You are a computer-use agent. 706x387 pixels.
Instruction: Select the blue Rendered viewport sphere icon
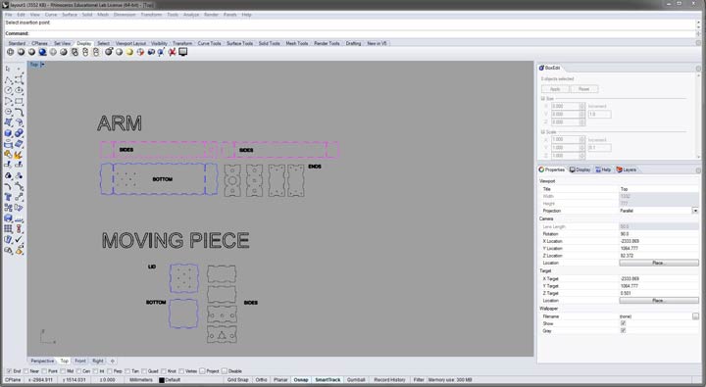click(42, 52)
